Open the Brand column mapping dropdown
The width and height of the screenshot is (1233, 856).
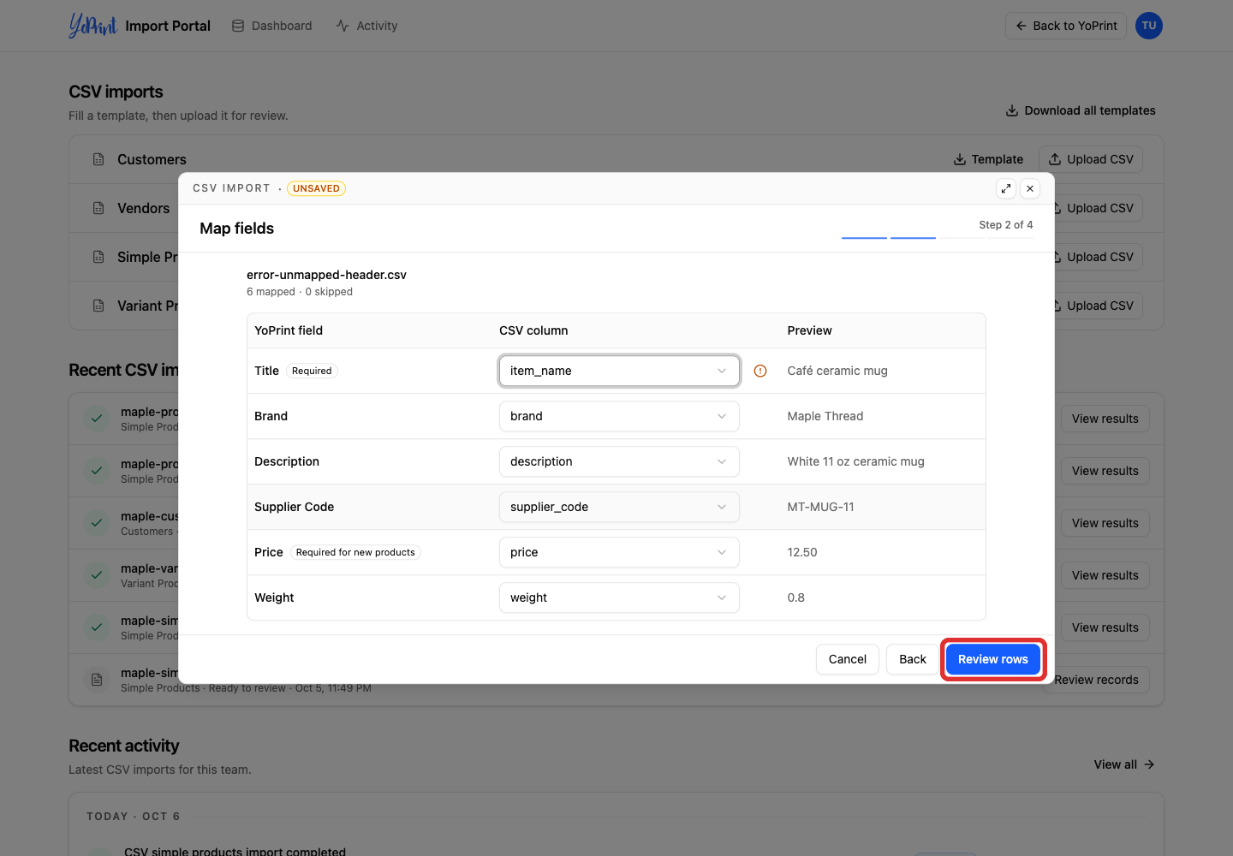(619, 416)
